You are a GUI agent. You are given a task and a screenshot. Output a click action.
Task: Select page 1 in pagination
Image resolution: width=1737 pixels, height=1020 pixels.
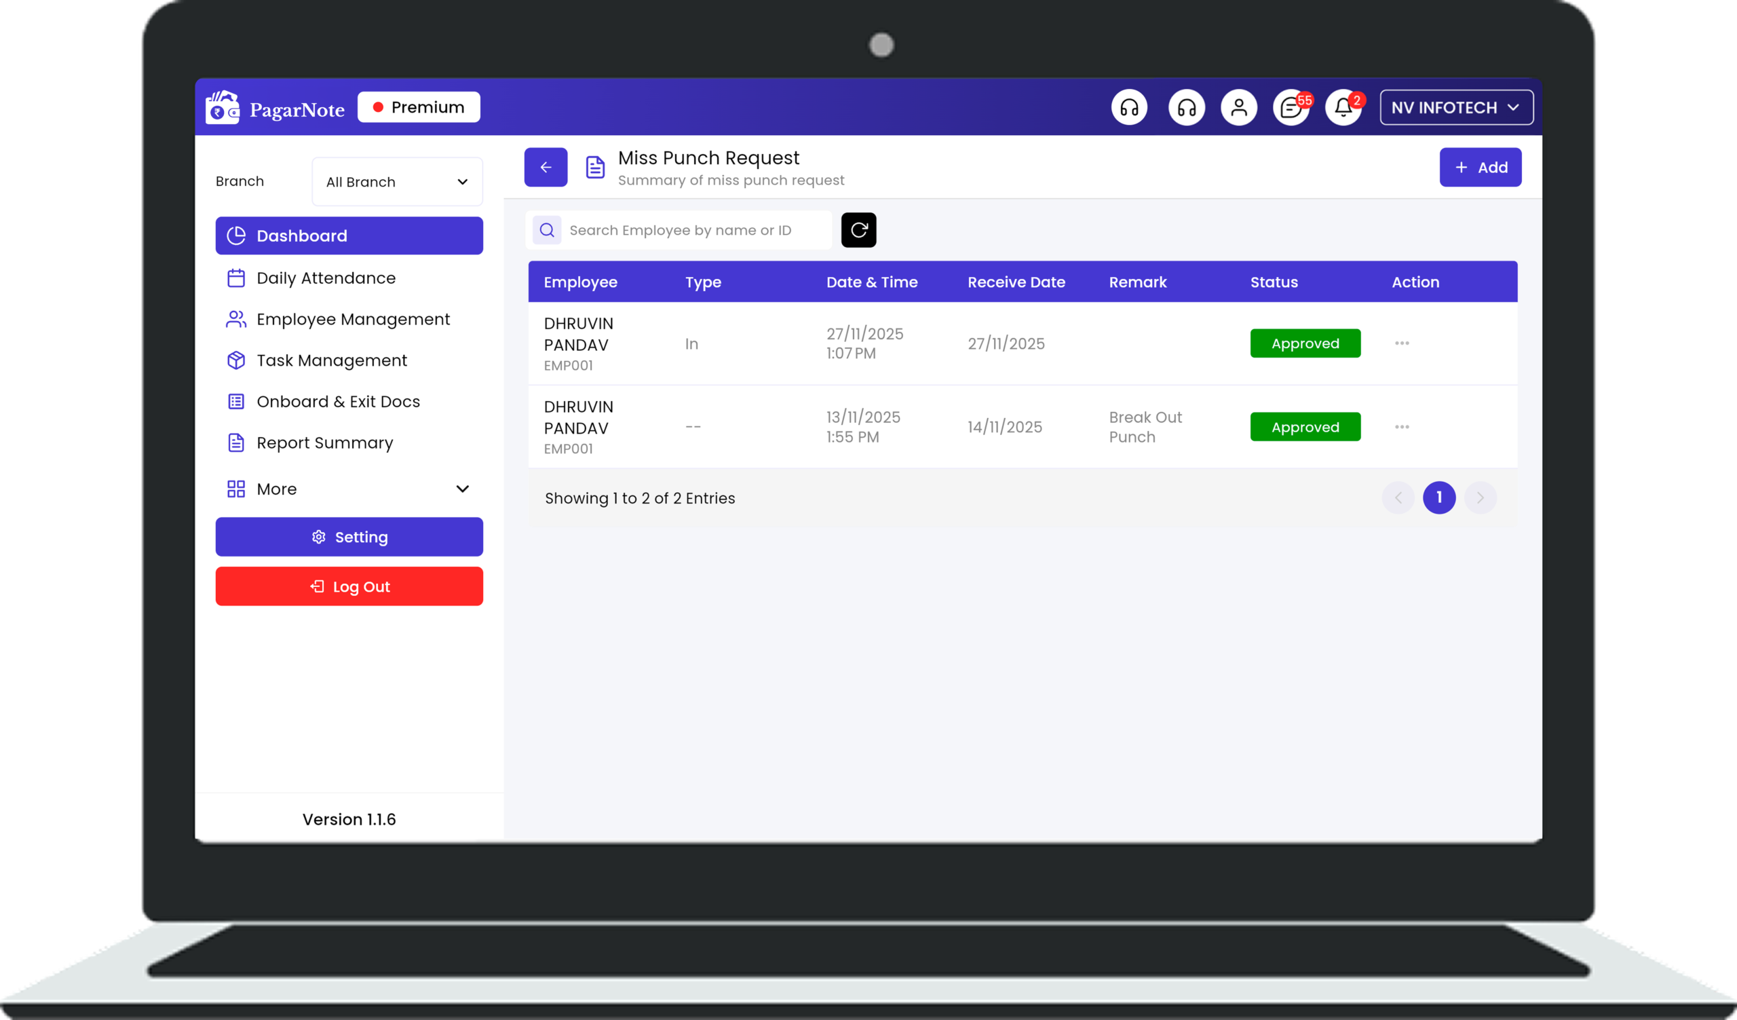tap(1438, 497)
